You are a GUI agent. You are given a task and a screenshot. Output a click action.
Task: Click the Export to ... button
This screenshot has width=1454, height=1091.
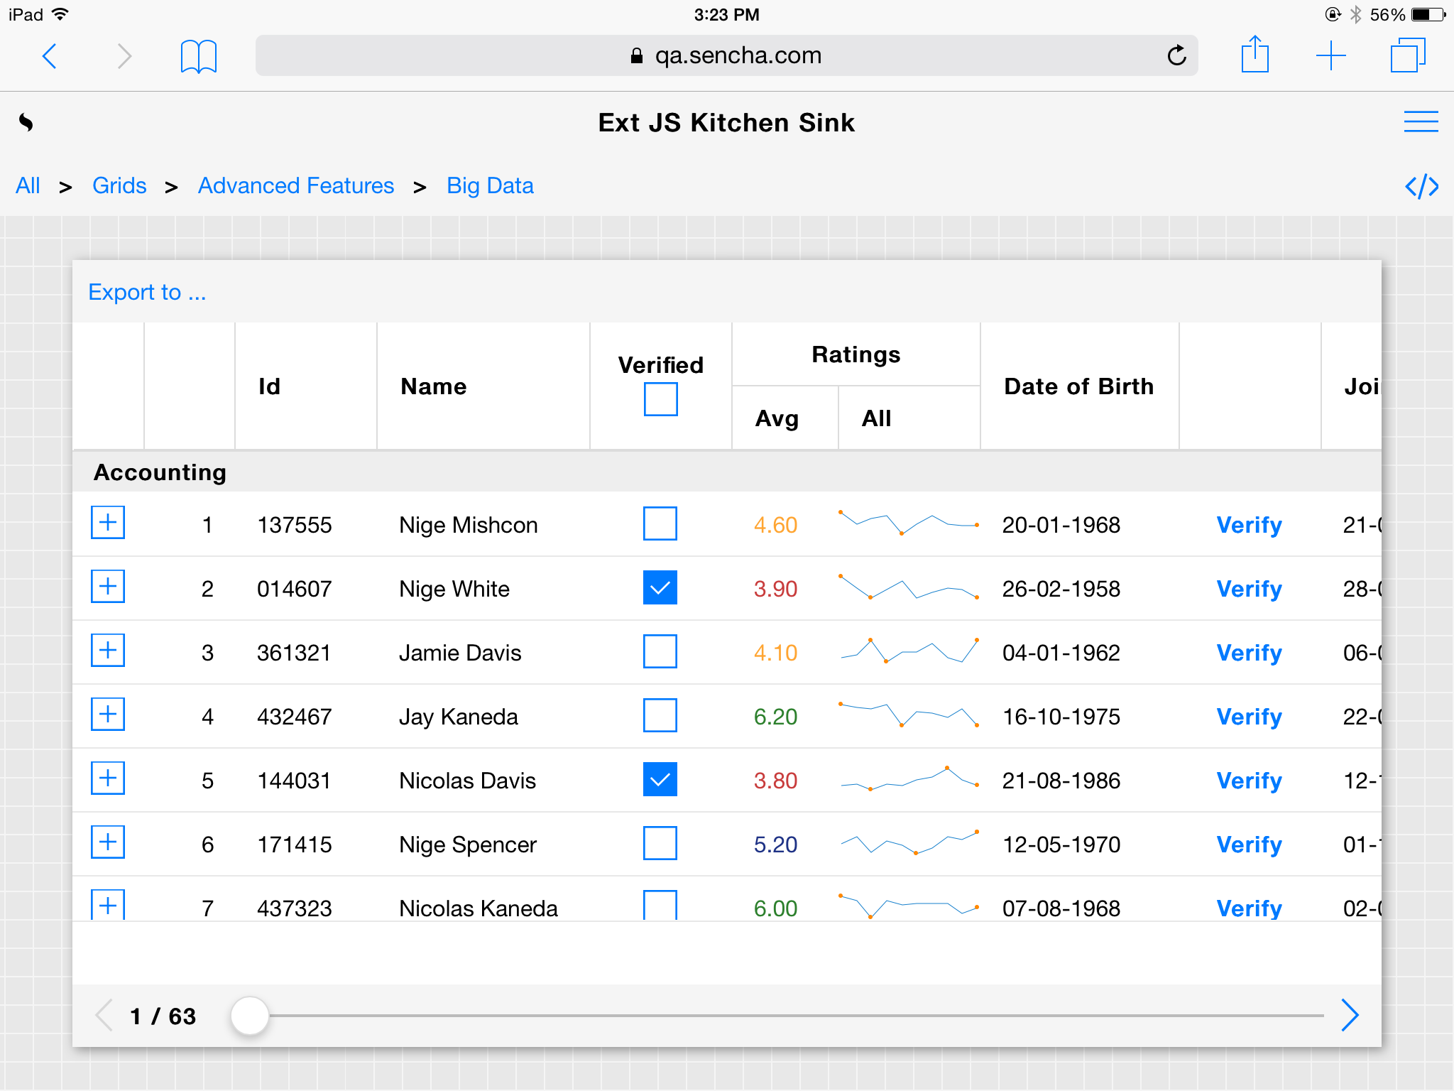coord(147,292)
